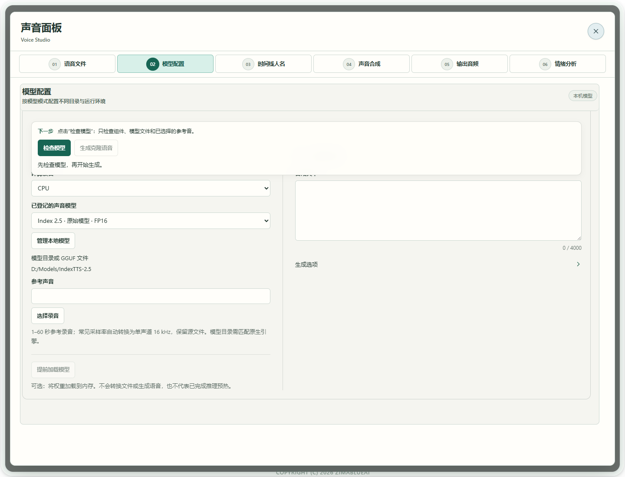625x477 pixels.
Task: Click the 生成克隆语音 button
Action: pyautogui.click(x=96, y=148)
